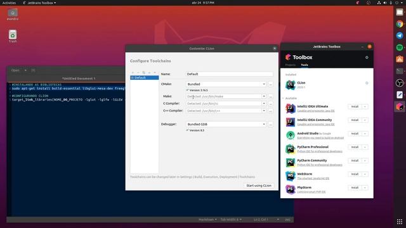Open the CMake Bundled dropdown
The height and width of the screenshot is (228, 406).
tap(226, 84)
